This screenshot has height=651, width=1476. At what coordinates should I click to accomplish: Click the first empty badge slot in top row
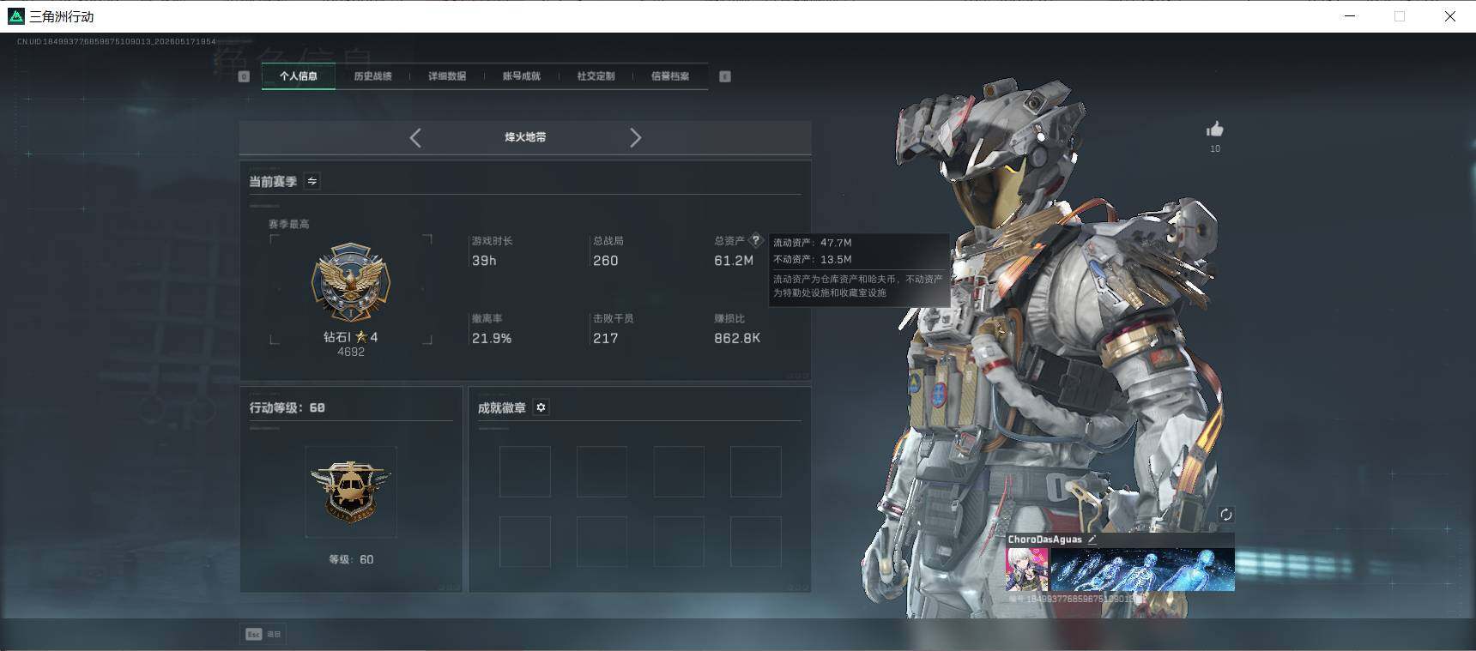point(525,471)
